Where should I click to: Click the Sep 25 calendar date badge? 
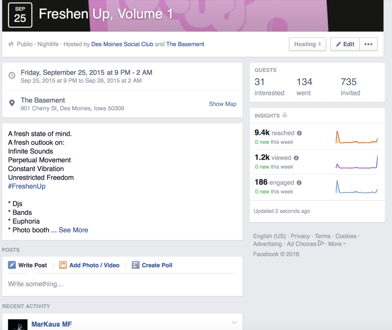pos(20,14)
